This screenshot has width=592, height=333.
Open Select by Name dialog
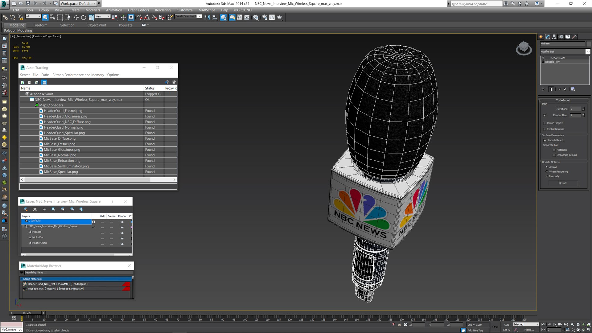(x=52, y=17)
